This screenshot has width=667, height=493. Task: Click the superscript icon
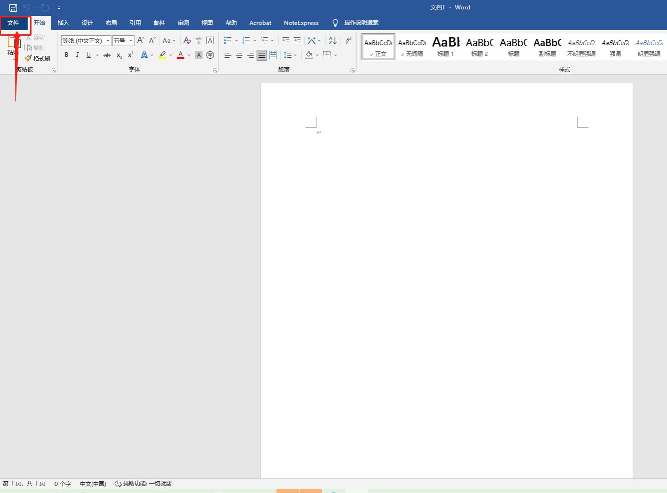tap(130, 55)
